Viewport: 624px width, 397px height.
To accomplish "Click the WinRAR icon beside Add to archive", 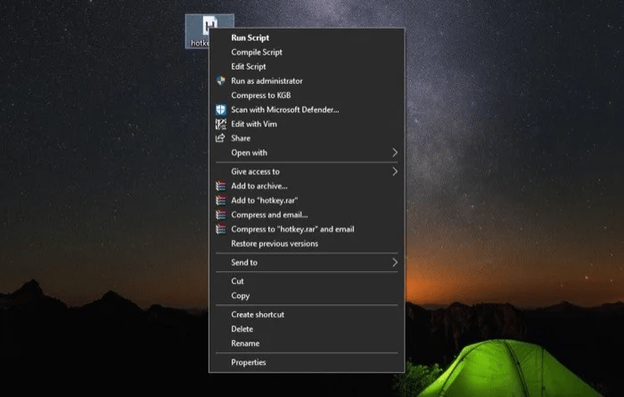I will coord(221,186).
